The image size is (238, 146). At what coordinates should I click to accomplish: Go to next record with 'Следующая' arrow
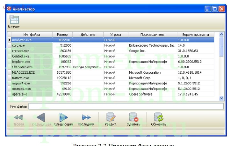pyautogui.click(x=63, y=117)
